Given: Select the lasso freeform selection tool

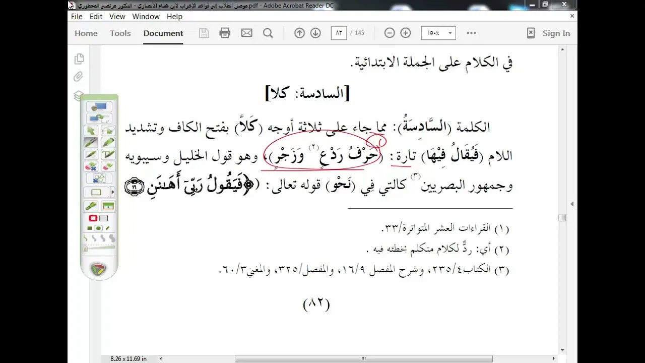Looking at the screenshot, I should pyautogui.click(x=108, y=130).
